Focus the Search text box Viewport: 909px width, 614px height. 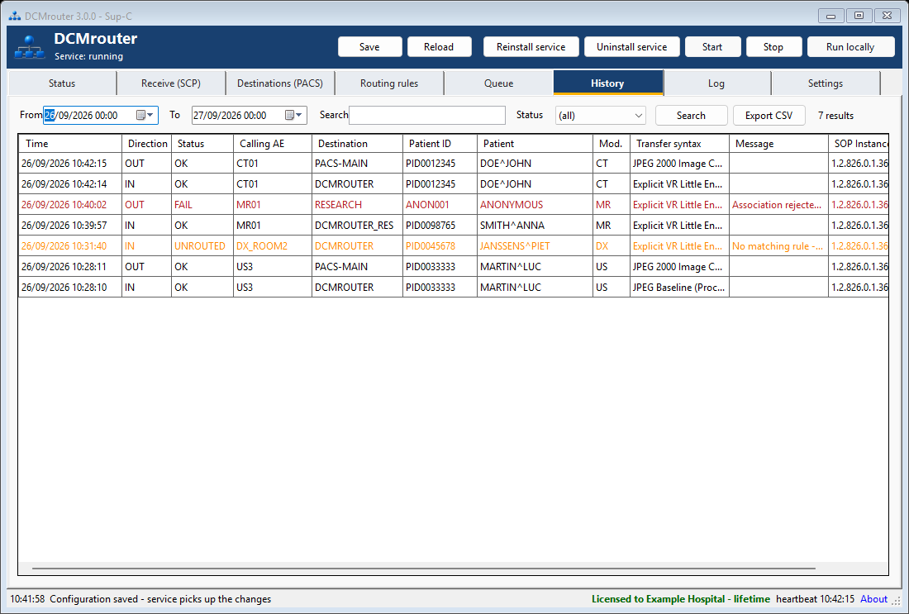tap(427, 116)
